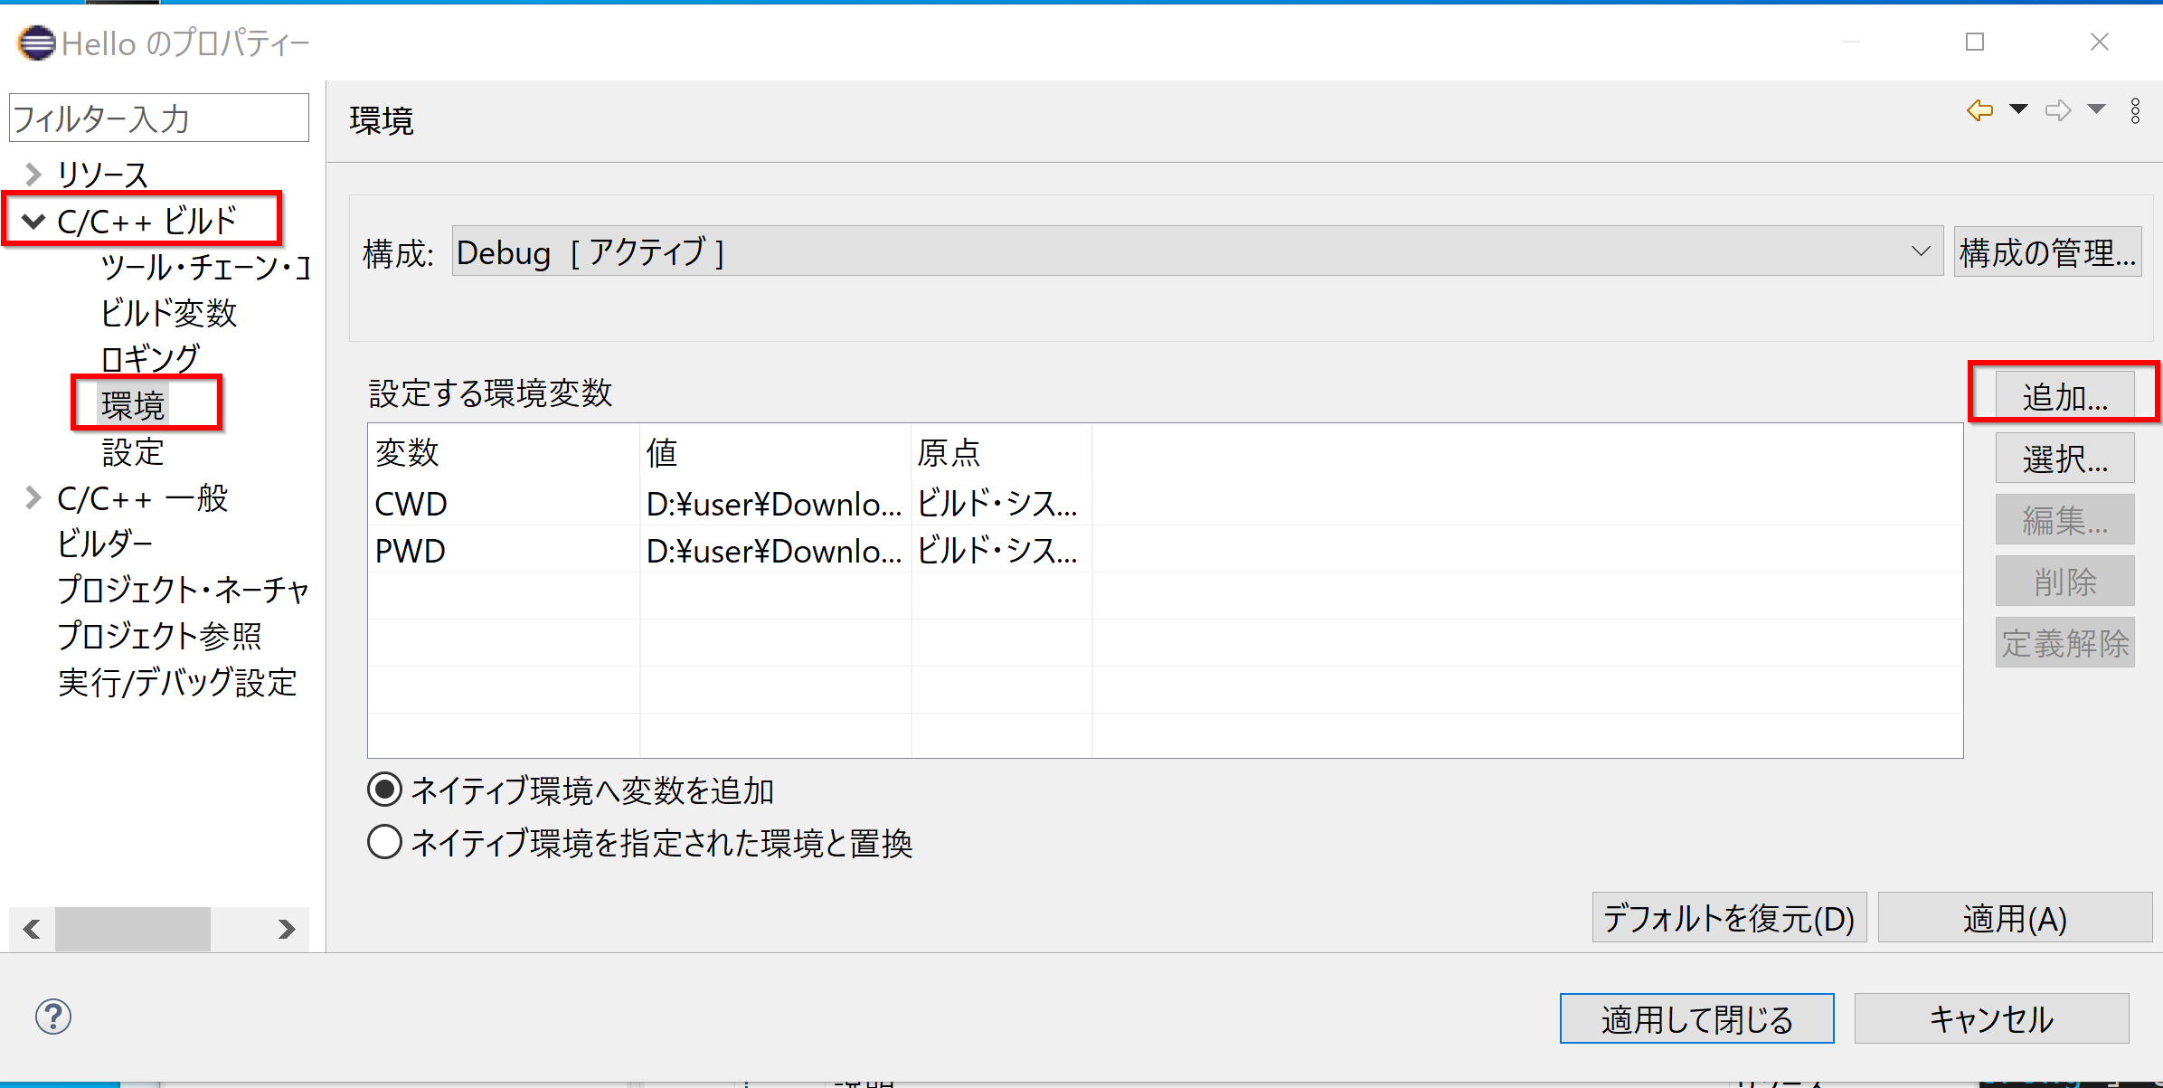Click the help question mark icon
Viewport: 2163px width, 1088px height.
53,1017
